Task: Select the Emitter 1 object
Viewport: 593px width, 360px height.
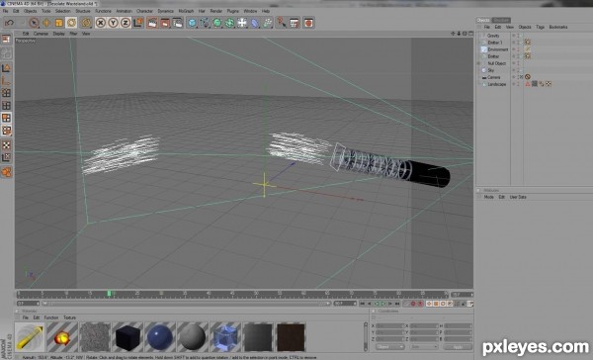Action: click(x=495, y=43)
